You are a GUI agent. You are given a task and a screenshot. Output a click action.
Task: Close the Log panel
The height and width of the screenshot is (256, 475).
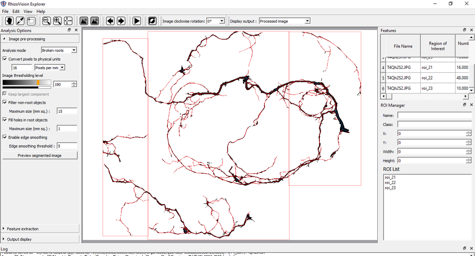tap(471, 248)
